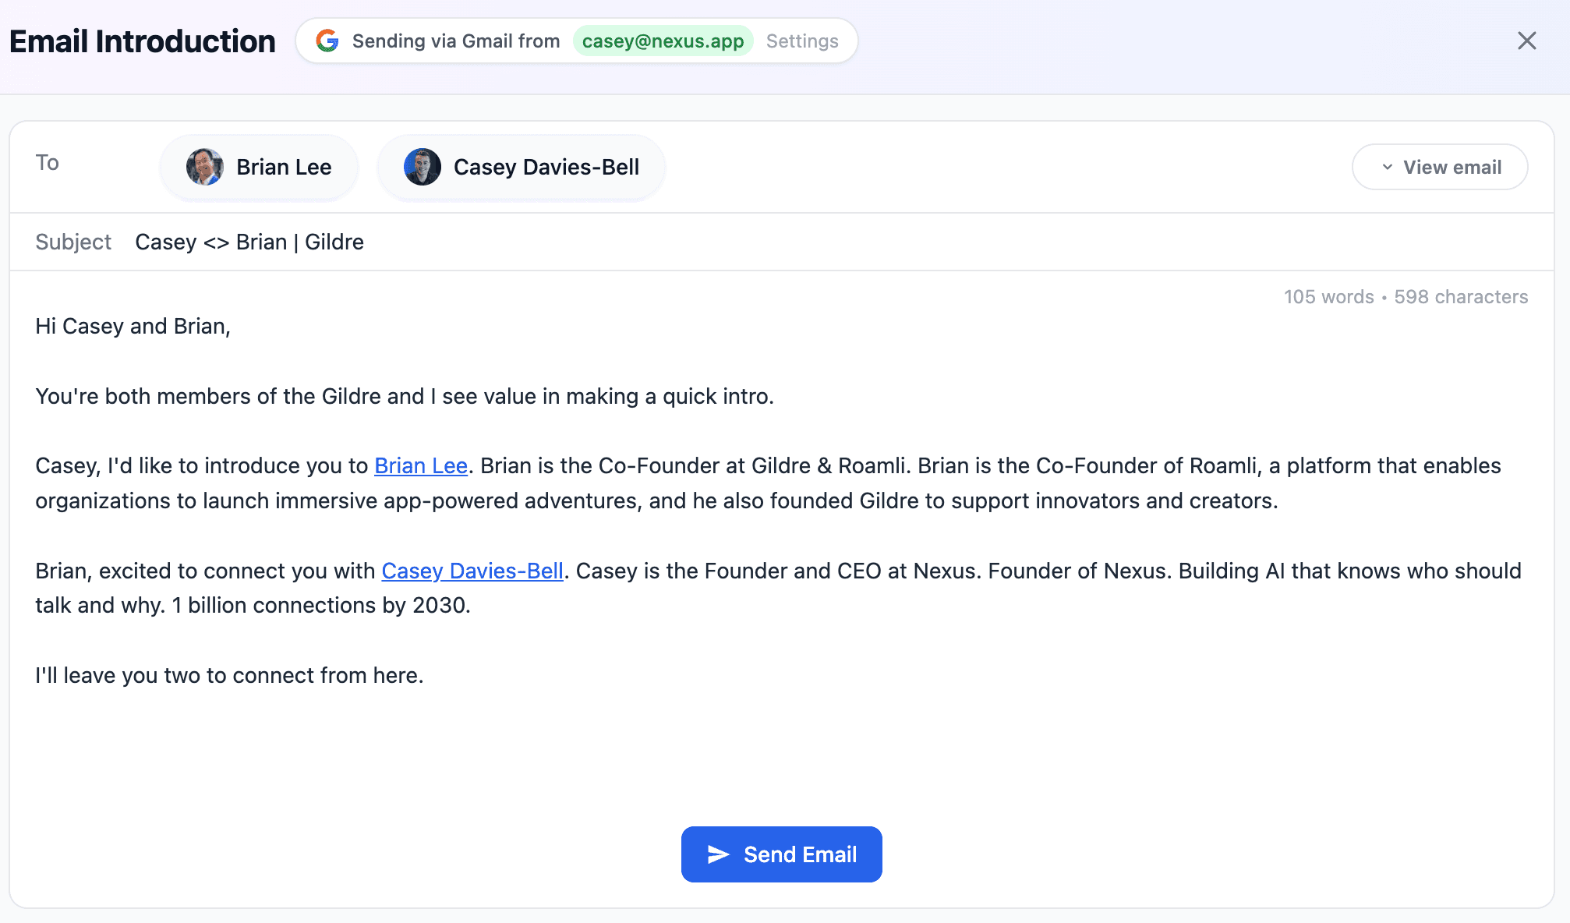This screenshot has width=1570, height=923.
Task: Click the 105 words count text
Action: click(x=1328, y=297)
